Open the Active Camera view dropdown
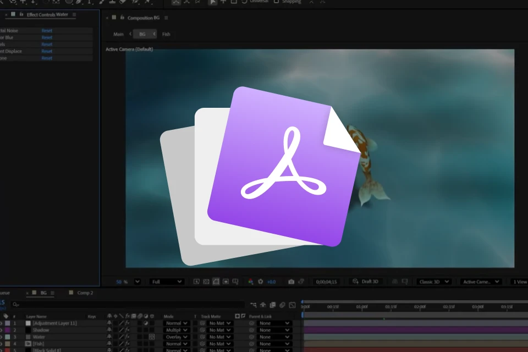Viewport: 528px width, 352px height. pos(481,282)
